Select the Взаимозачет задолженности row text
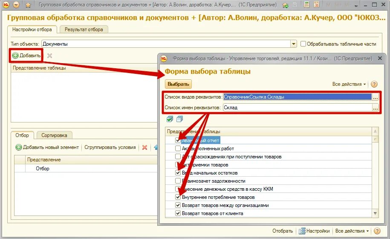The image size is (390, 239). pos(214,181)
